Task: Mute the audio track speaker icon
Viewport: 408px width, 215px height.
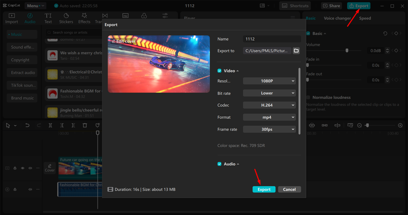Action: [x=30, y=189]
